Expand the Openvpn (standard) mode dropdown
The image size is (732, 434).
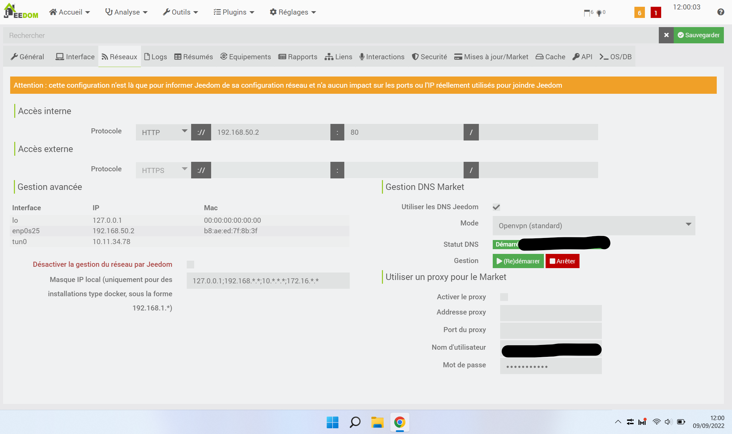594,226
